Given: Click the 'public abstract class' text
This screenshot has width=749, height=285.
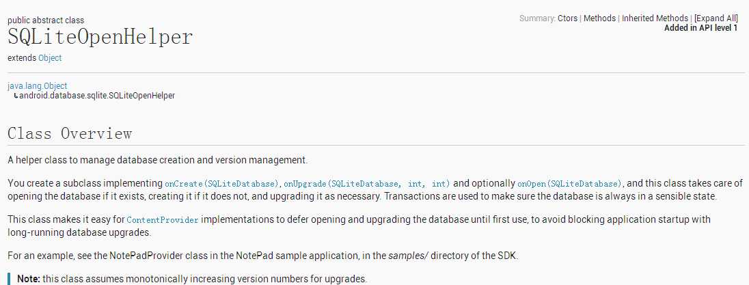Looking at the screenshot, I should [46, 21].
